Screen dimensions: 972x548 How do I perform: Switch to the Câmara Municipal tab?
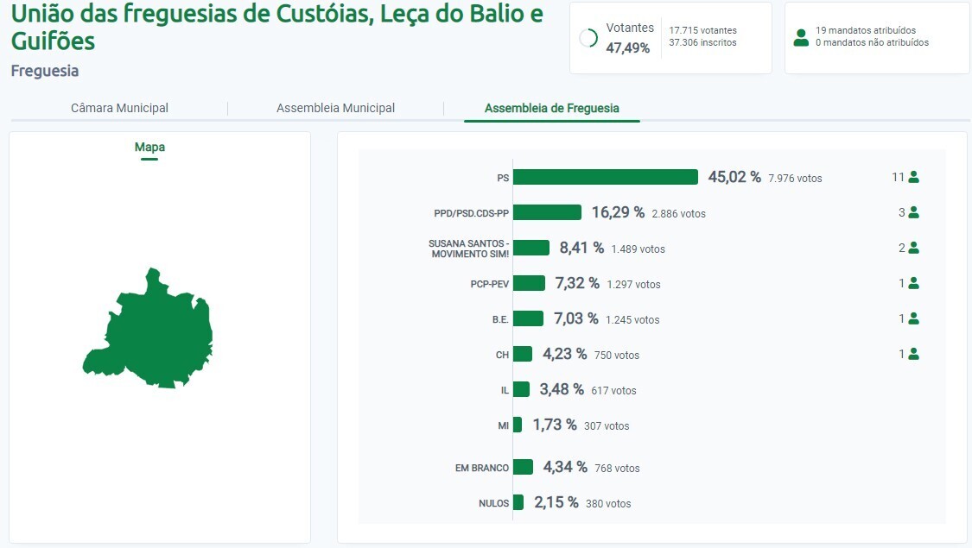119,108
